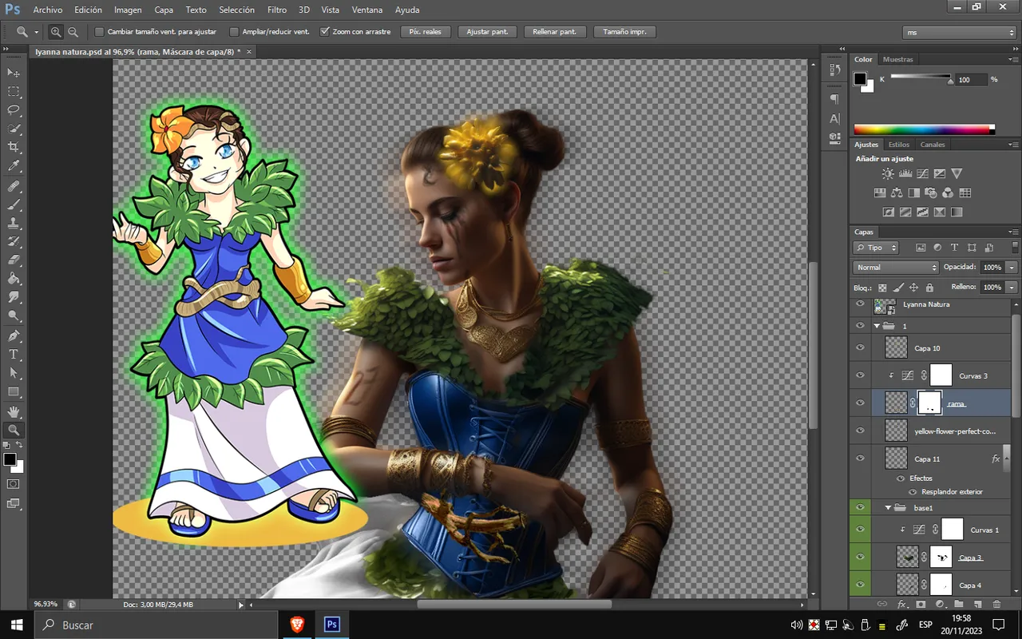Hide the Capa 10 layer
1022x639 pixels.
(x=860, y=347)
